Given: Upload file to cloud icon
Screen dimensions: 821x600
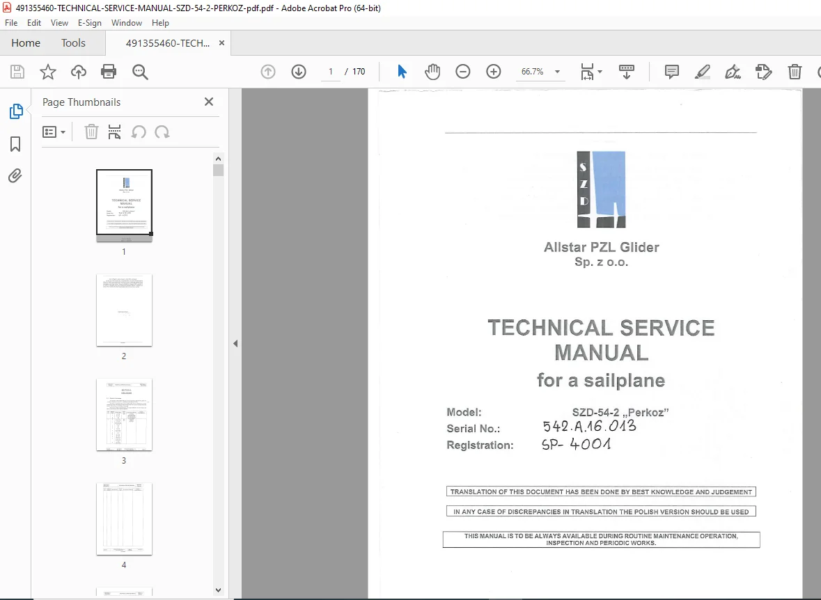Looking at the screenshot, I should click(79, 72).
